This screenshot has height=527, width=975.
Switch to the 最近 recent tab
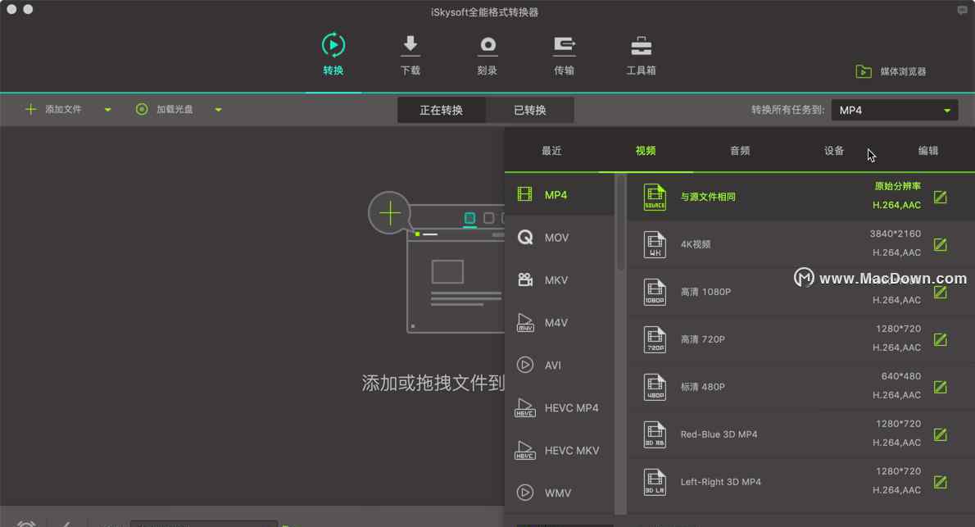[x=551, y=151]
